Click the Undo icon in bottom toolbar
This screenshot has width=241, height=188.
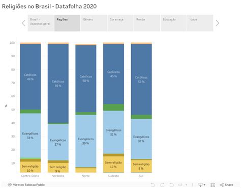pyautogui.click(x=153, y=185)
